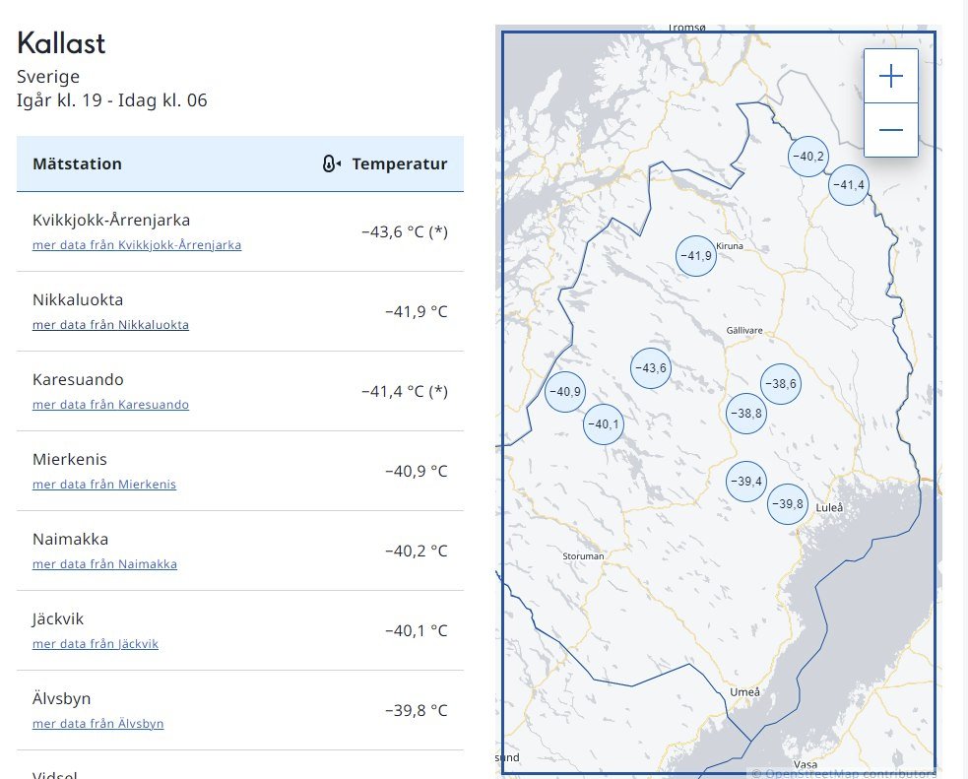Select the −41,9 marker near Kiruna
The image size is (968, 779).
click(x=695, y=256)
